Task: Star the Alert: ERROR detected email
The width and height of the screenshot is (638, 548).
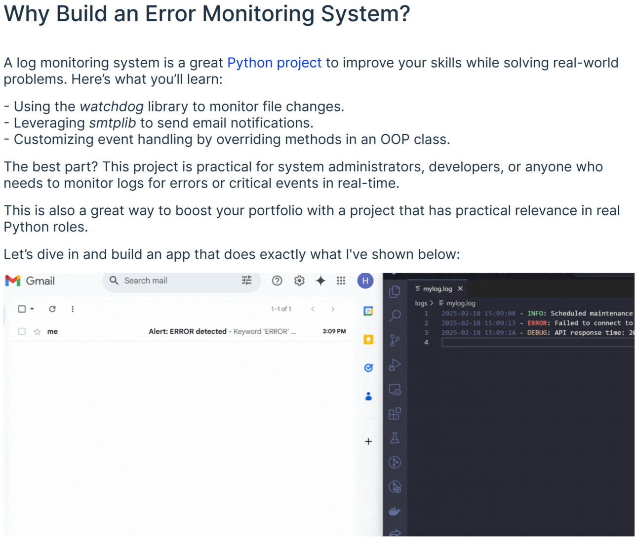Action: 37,331
